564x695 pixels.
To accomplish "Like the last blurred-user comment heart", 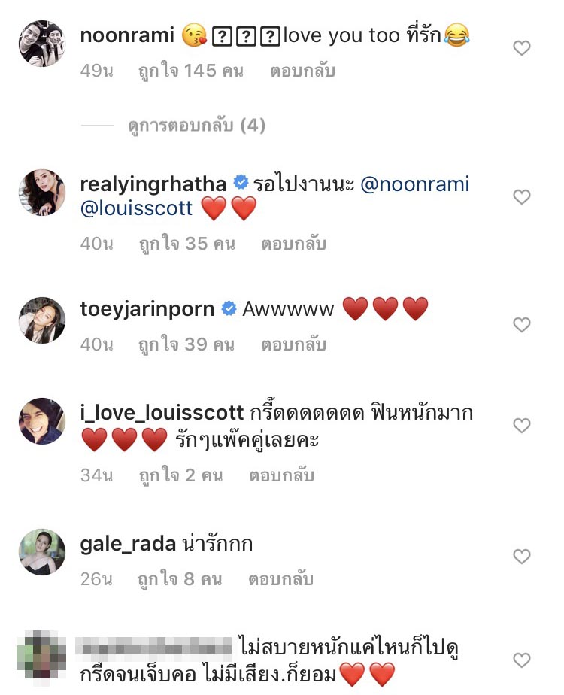I will coord(521,660).
